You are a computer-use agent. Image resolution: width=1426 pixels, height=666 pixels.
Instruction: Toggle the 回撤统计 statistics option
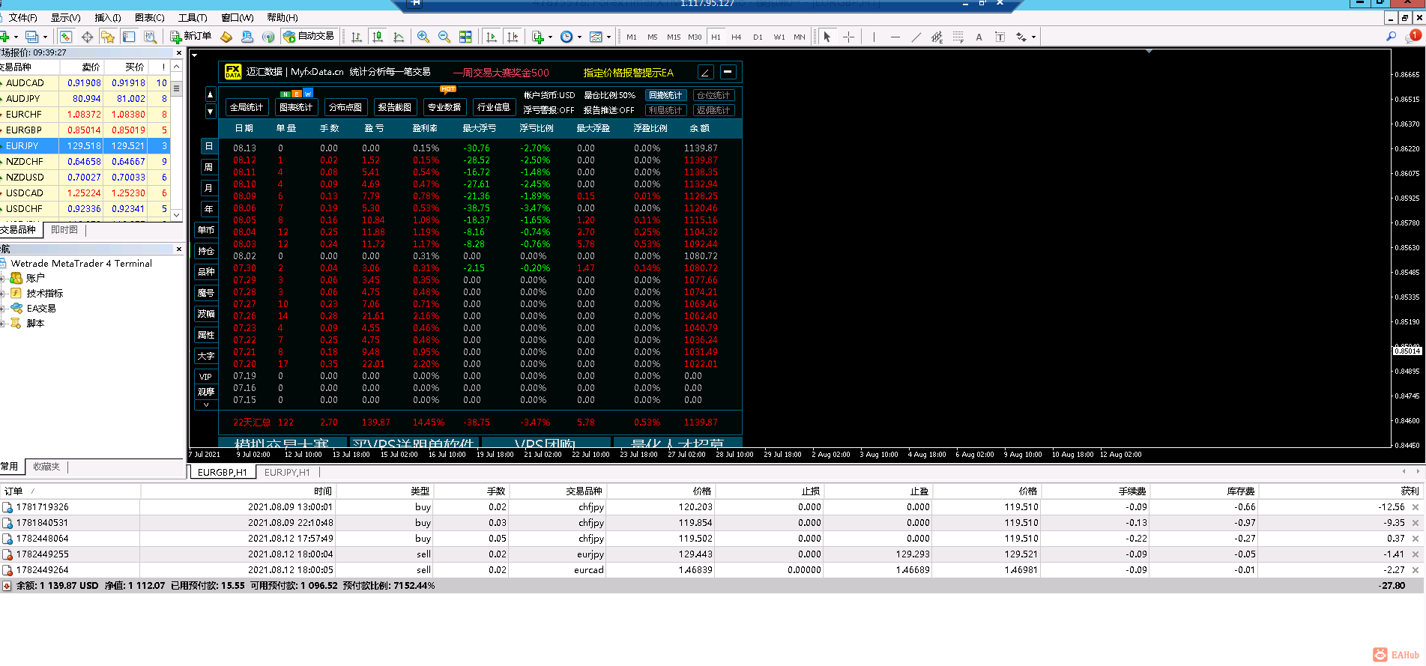tap(665, 95)
